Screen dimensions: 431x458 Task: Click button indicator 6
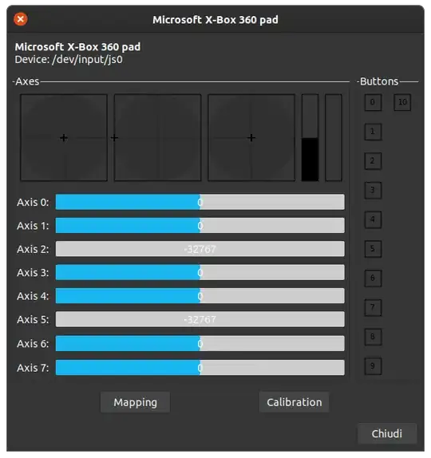click(x=373, y=278)
